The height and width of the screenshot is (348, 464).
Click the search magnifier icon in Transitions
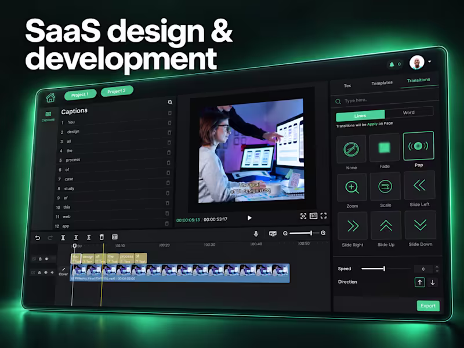(x=338, y=101)
